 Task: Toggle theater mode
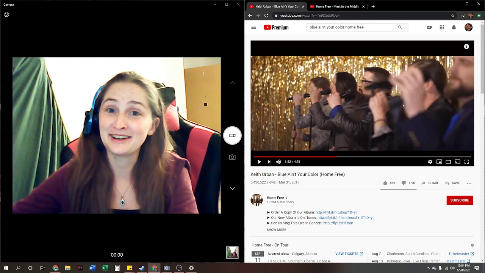(448, 162)
